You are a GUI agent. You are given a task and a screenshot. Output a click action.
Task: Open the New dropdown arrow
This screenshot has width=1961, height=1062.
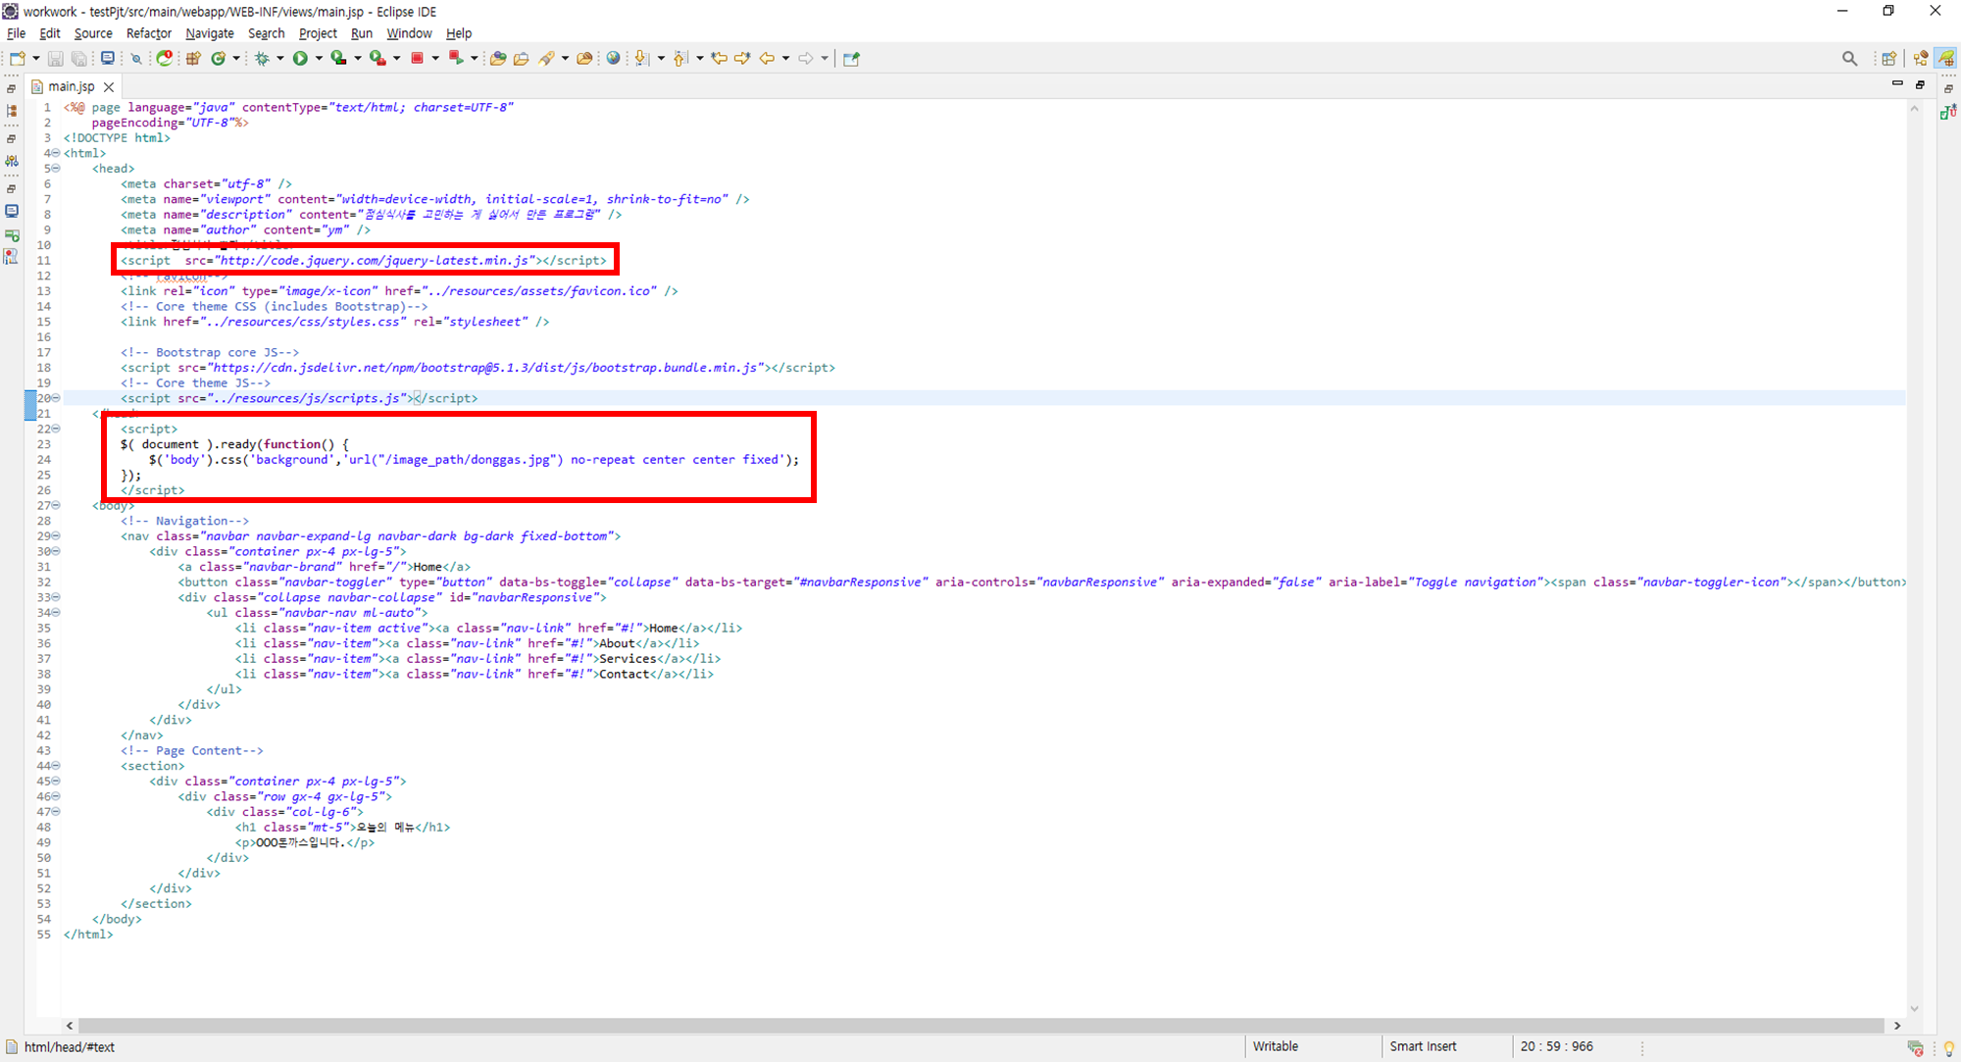point(36,59)
